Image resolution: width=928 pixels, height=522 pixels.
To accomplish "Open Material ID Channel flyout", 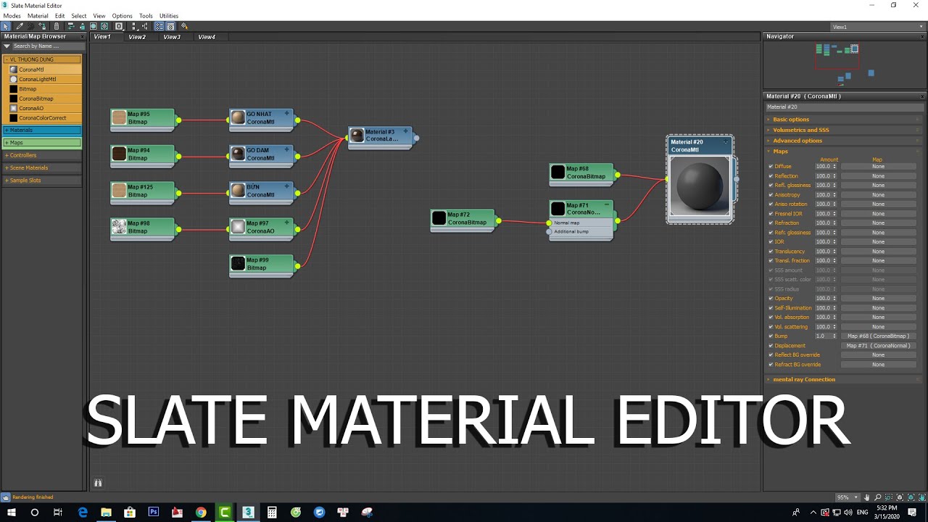I will pyautogui.click(x=120, y=26).
